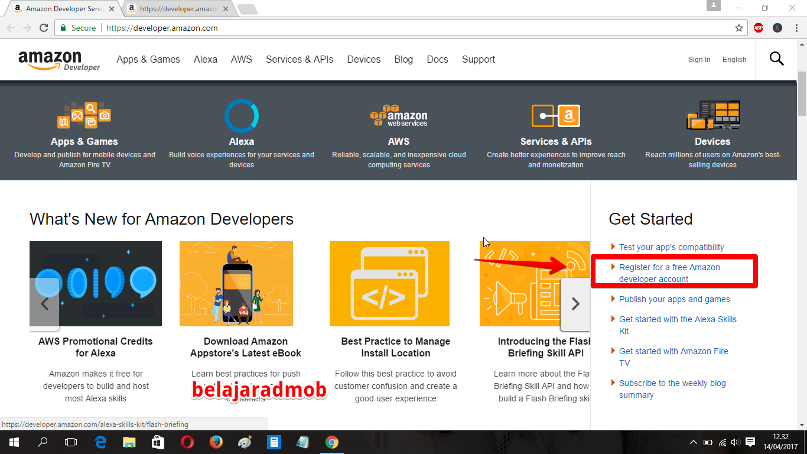807x454 pixels.
Task: Click the Amazon Web Services logo icon
Action: pos(399,115)
